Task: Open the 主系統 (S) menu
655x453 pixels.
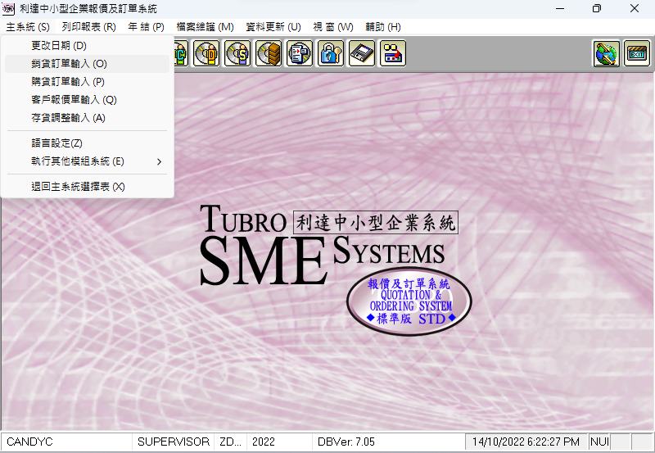Action: (x=28, y=27)
